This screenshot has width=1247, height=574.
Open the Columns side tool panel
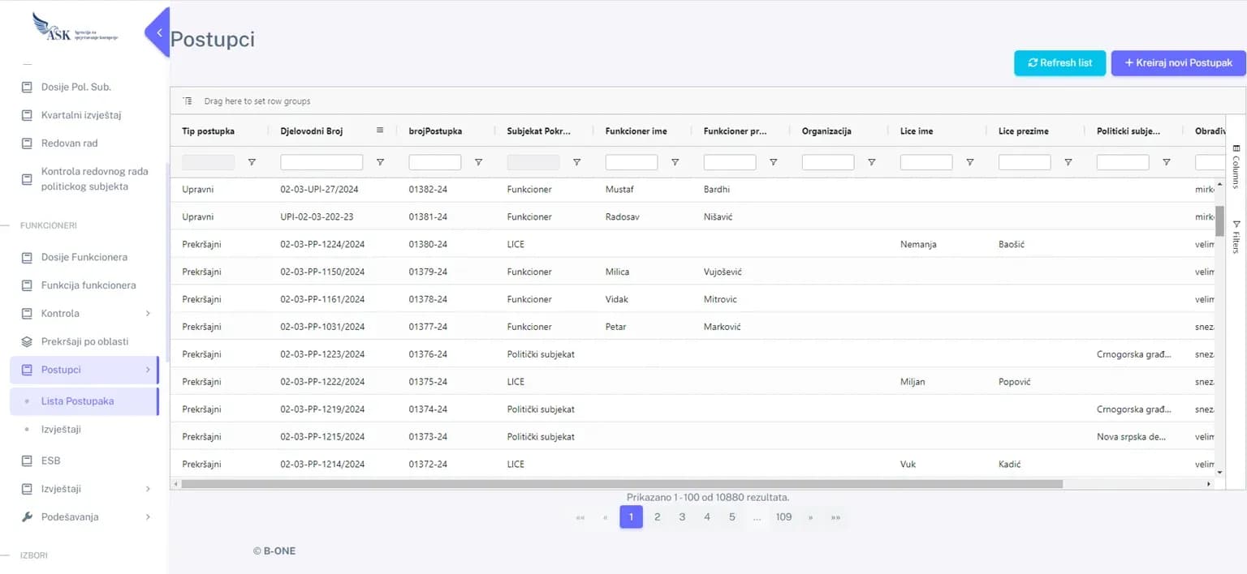pyautogui.click(x=1236, y=166)
